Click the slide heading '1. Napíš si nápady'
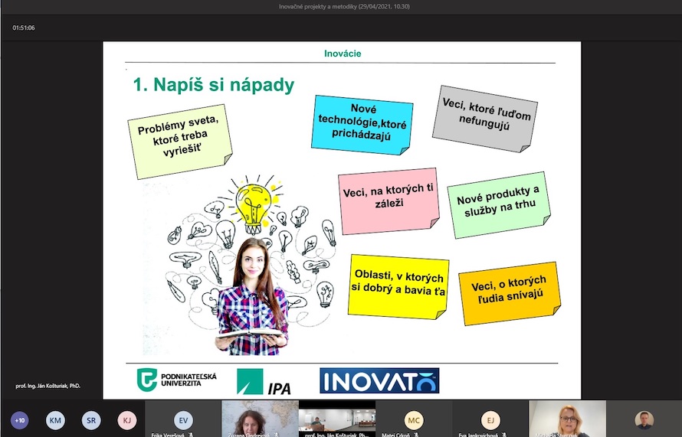This screenshot has height=437, width=682. (214, 85)
